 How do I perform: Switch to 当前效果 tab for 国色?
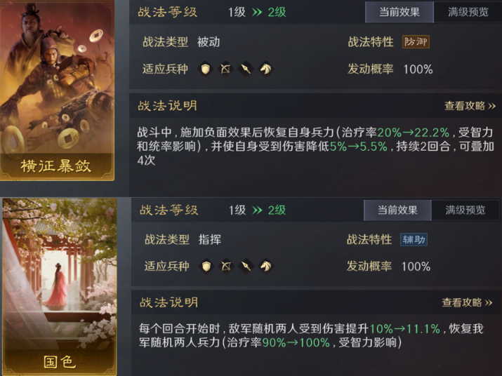click(x=397, y=210)
